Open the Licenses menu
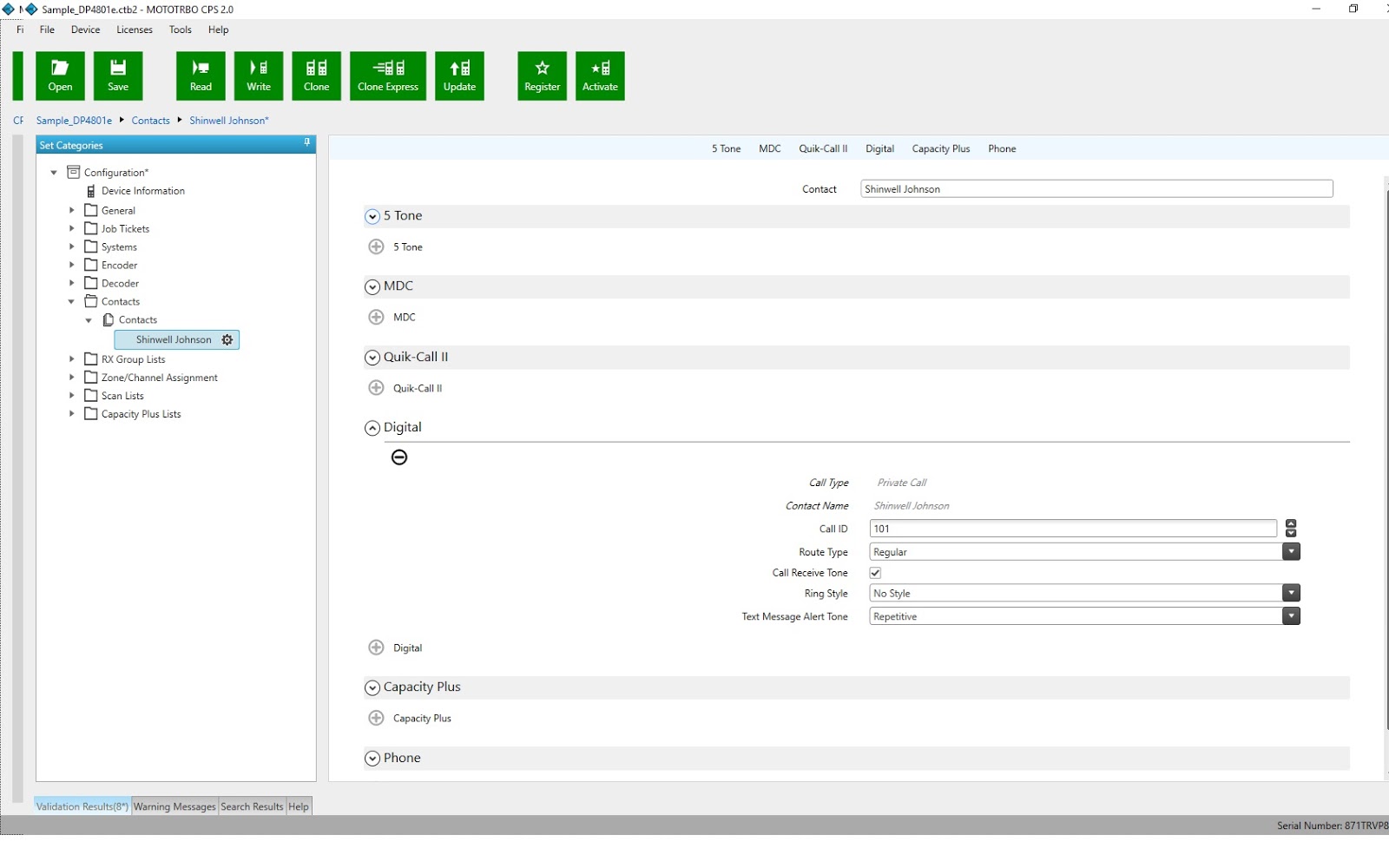Screen dimensions: 1389x868 click(x=135, y=30)
